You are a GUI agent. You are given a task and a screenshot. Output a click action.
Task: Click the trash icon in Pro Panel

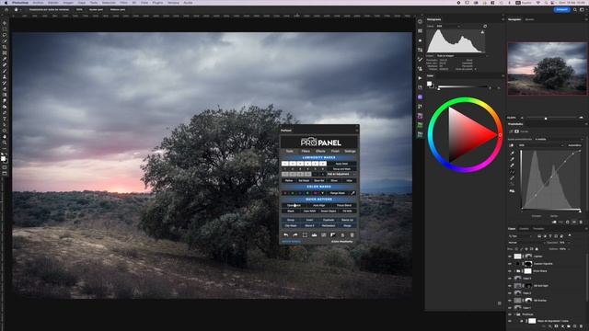coord(352,235)
